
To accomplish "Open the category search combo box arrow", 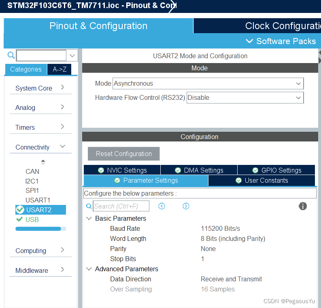I will (72, 55).
